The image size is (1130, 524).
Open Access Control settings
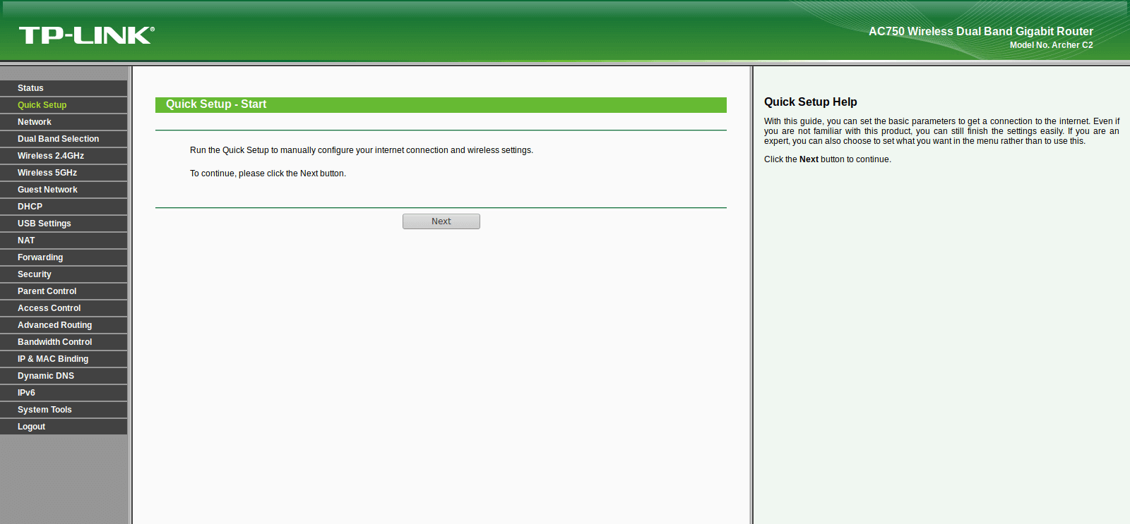(64, 308)
